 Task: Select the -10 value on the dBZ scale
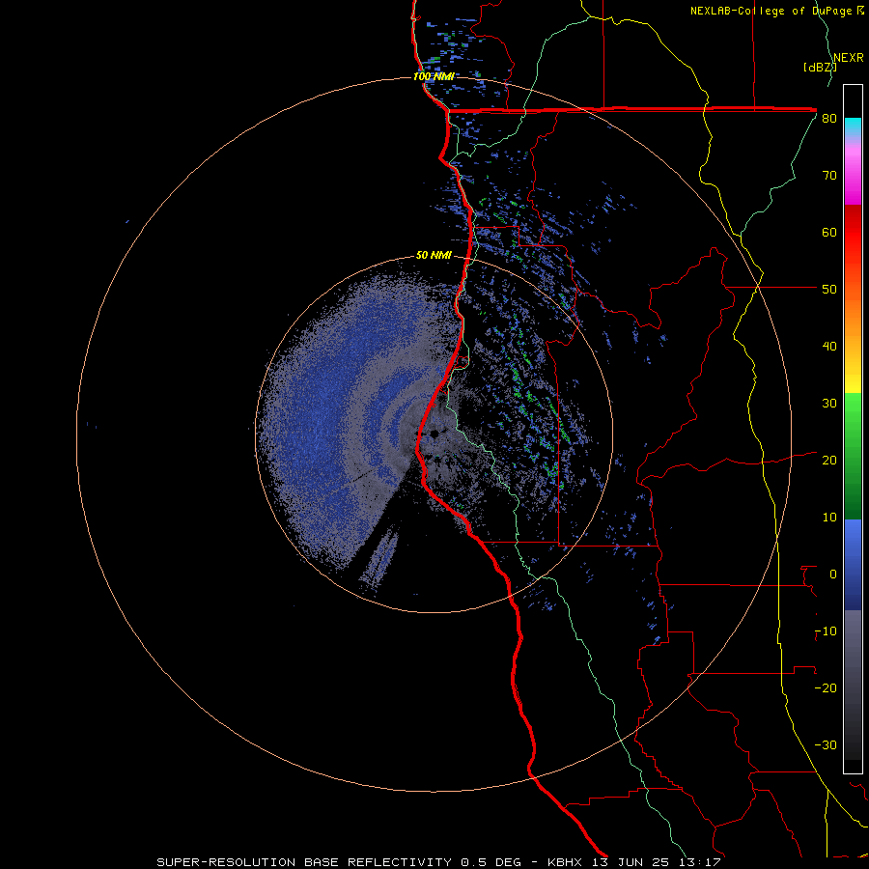pyautogui.click(x=826, y=631)
